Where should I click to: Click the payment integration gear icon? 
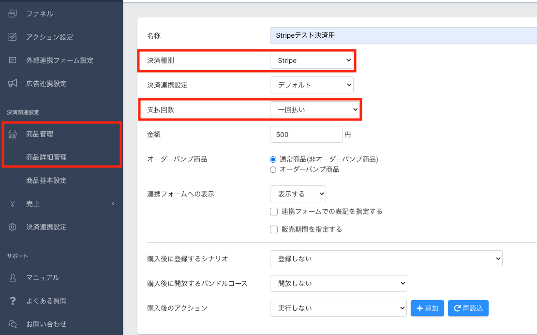(x=13, y=227)
